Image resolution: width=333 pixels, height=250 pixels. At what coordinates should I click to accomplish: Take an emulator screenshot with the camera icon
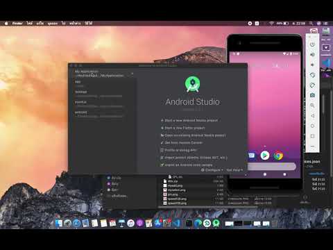(x=312, y=95)
